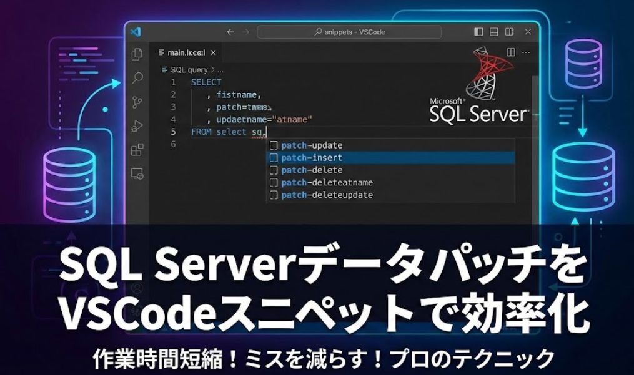This screenshot has width=634, height=375.
Task: Open the Extensions view
Action: click(137, 150)
